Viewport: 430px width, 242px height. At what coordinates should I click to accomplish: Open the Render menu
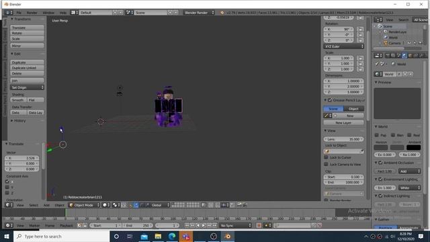(x=32, y=13)
